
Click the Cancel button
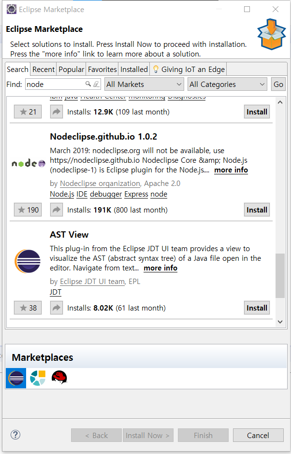pos(258,435)
